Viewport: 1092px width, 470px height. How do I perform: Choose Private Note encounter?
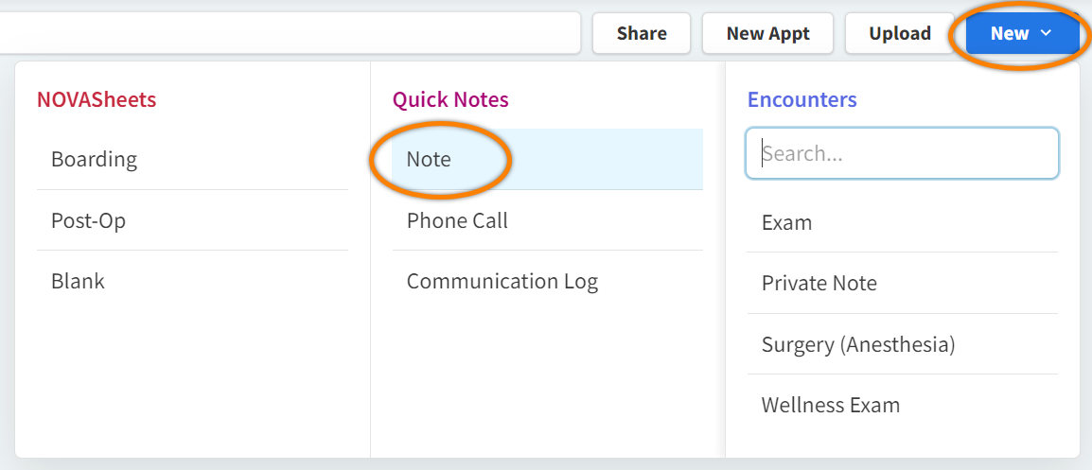pyautogui.click(x=819, y=283)
